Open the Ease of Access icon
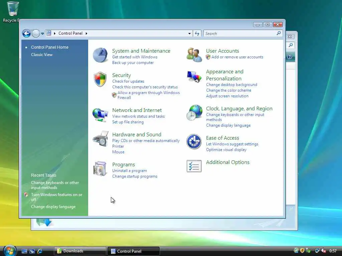 [x=194, y=141]
